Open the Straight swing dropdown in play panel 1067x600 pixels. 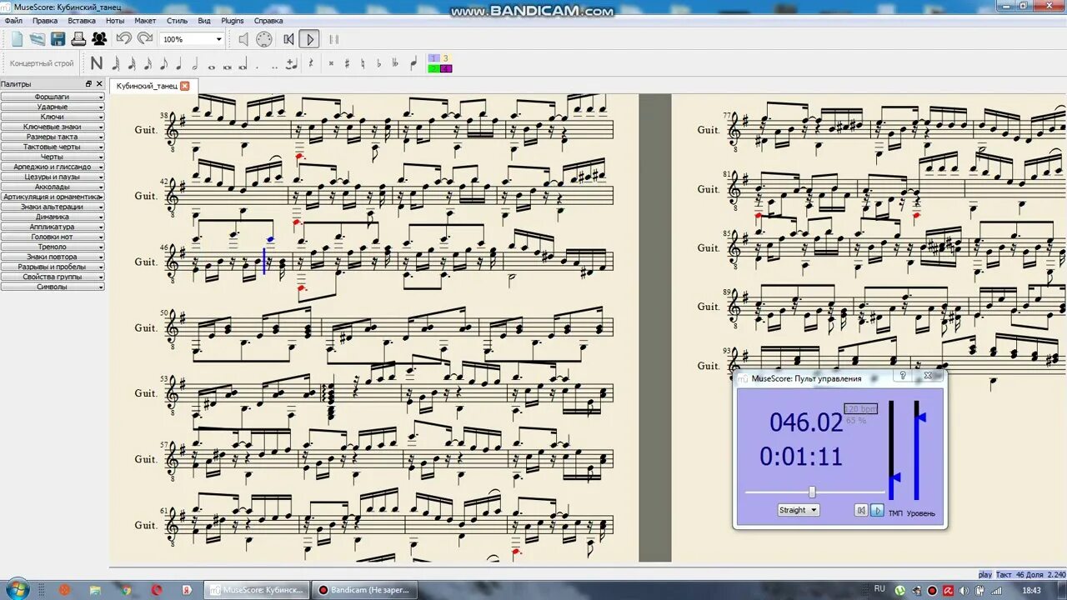[798, 510]
